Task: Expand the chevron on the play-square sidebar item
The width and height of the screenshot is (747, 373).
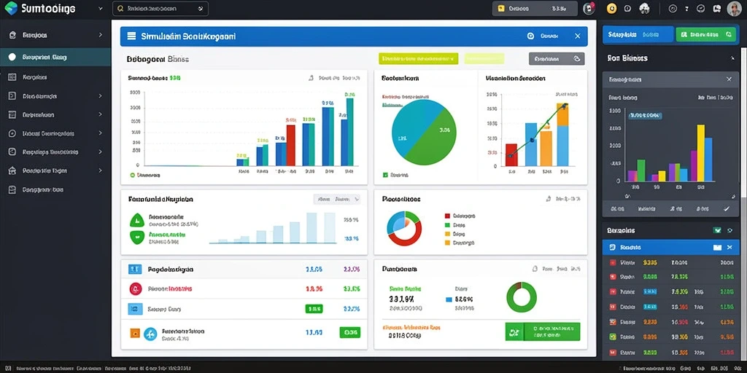Action: pyautogui.click(x=100, y=96)
